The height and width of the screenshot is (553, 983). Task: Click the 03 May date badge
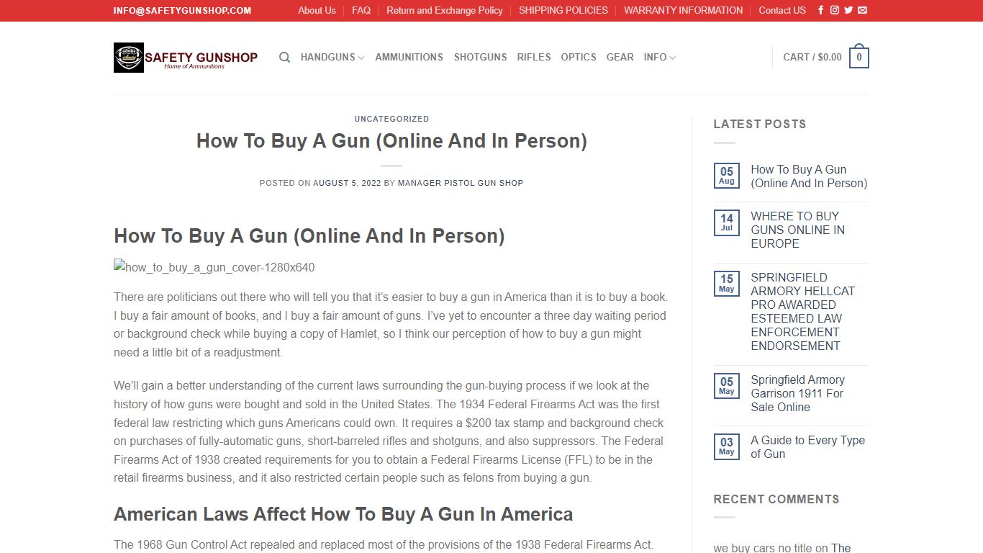tap(727, 446)
